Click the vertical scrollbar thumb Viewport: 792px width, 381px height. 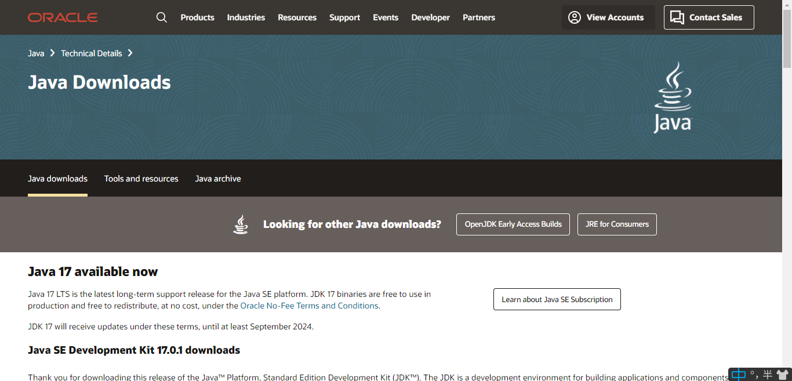787,38
